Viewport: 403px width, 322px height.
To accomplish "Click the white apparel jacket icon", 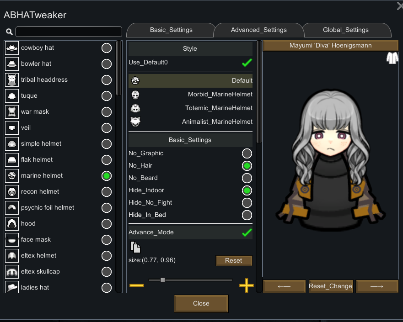I will coord(392,58).
